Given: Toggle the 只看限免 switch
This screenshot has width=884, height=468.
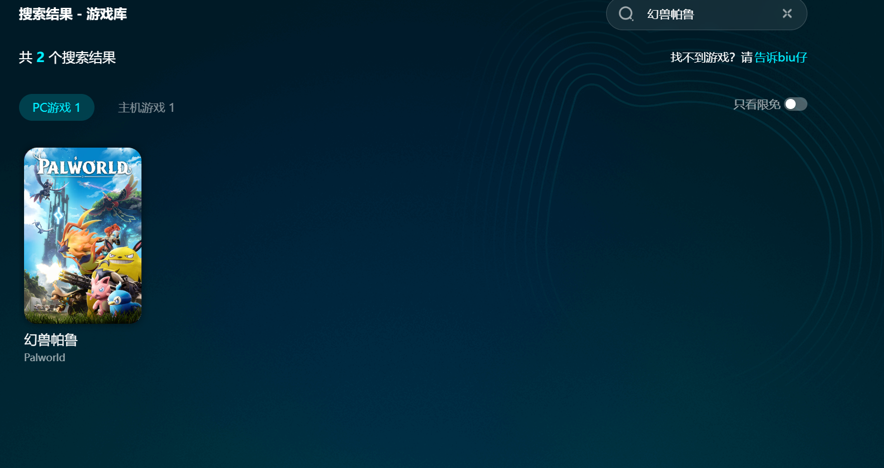Looking at the screenshot, I should pos(796,104).
